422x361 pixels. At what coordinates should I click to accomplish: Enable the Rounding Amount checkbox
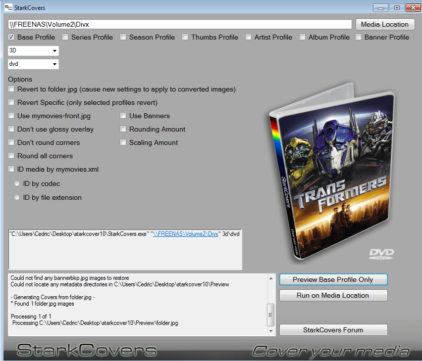point(123,129)
